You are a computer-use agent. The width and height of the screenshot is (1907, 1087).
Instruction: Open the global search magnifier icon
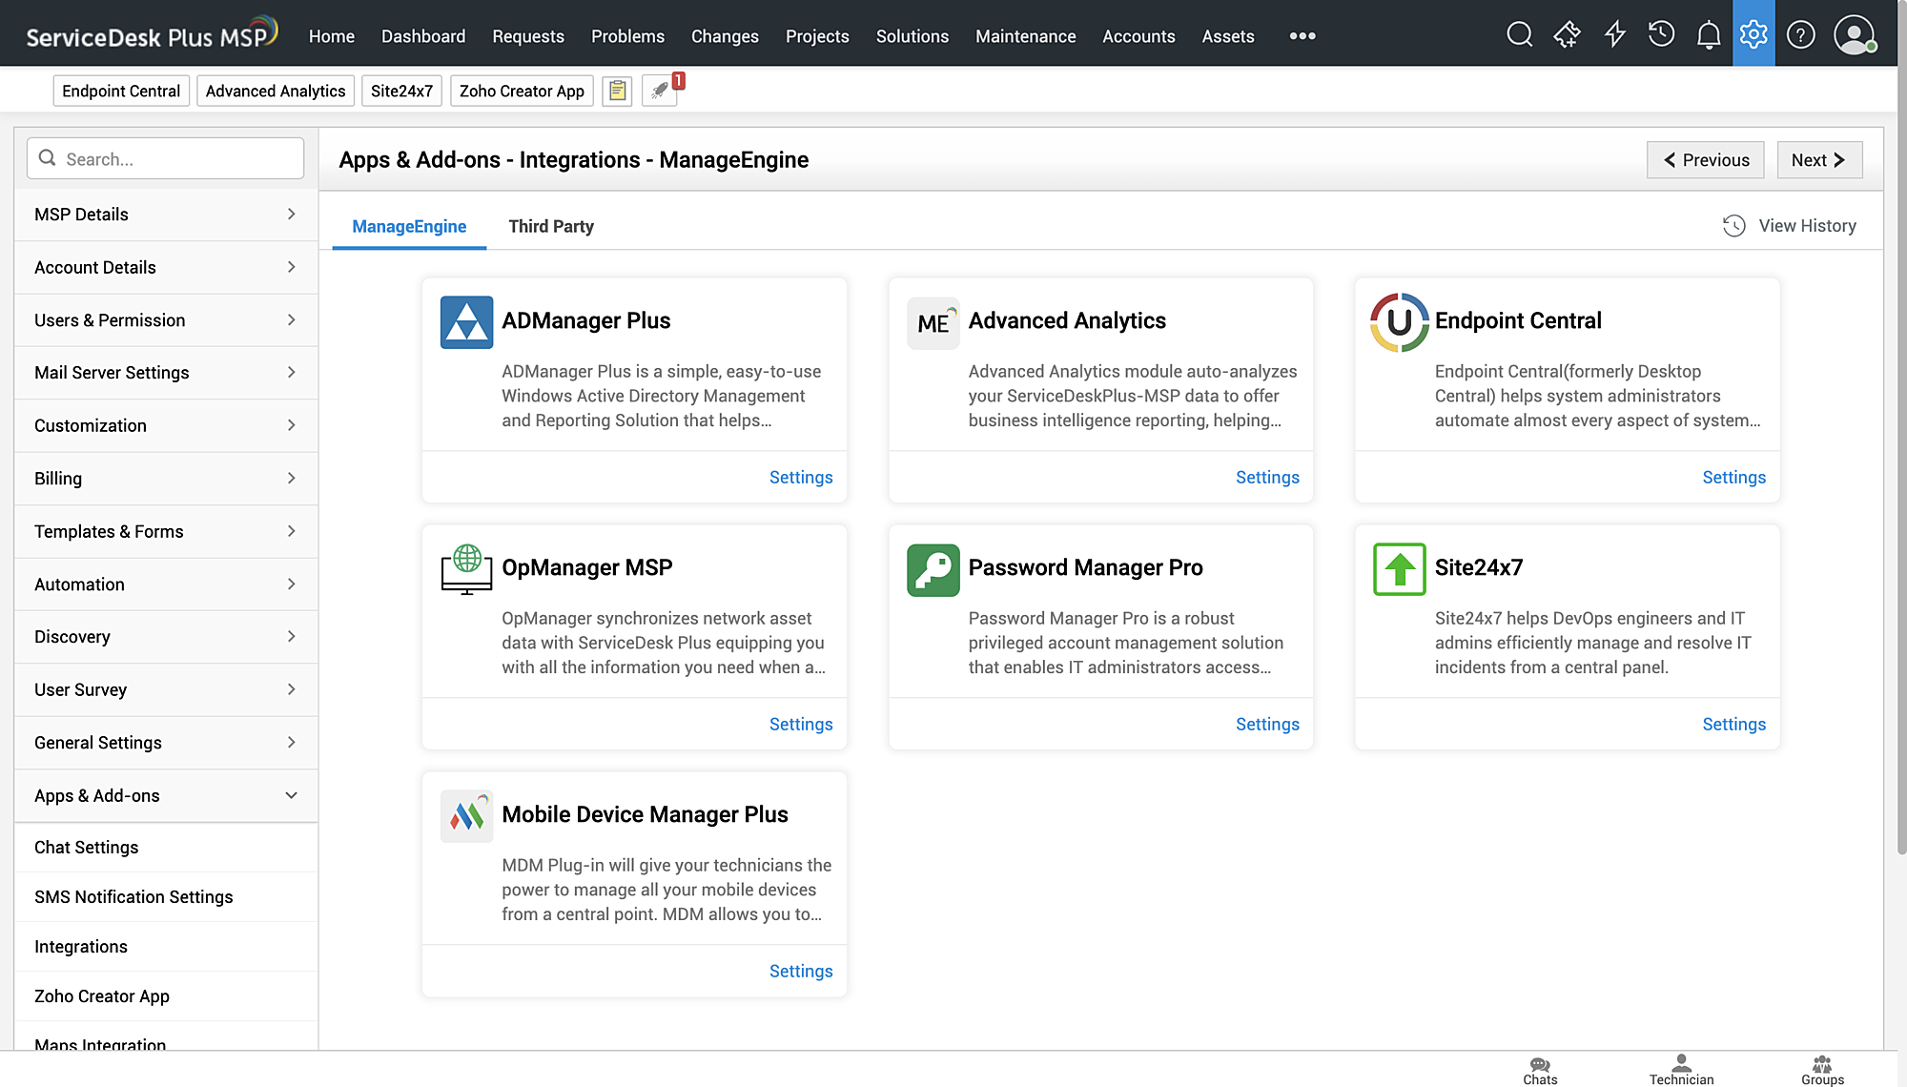point(1519,35)
